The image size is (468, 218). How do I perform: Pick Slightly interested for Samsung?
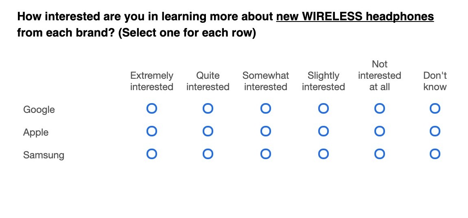point(324,154)
